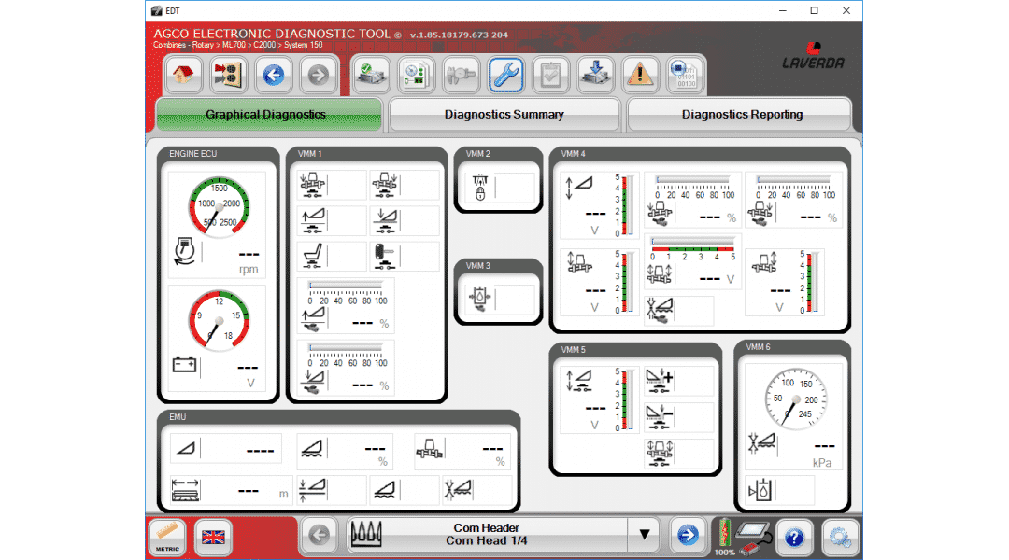Minimize the EDT window
Screen dimensions: 1009x560
click(x=783, y=10)
